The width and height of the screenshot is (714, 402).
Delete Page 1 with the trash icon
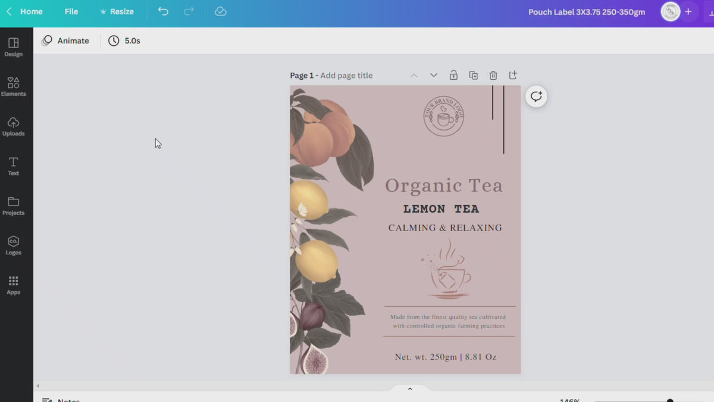pyautogui.click(x=493, y=75)
